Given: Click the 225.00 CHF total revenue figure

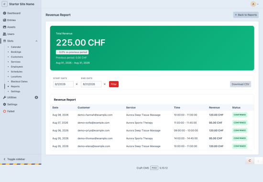Looking at the screenshot, I should (80, 43).
